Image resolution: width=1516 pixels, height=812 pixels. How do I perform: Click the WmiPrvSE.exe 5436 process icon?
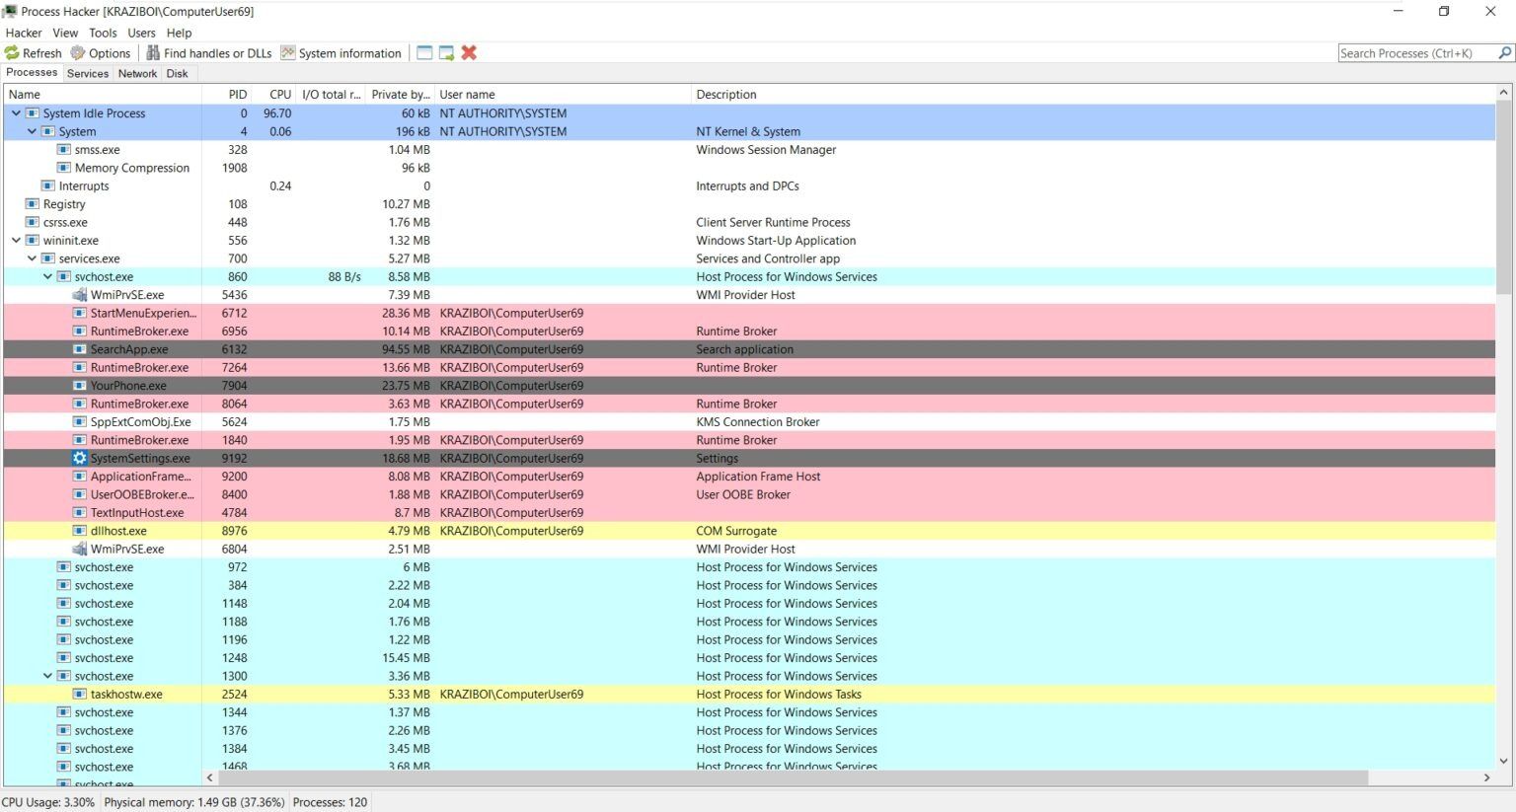coord(80,295)
